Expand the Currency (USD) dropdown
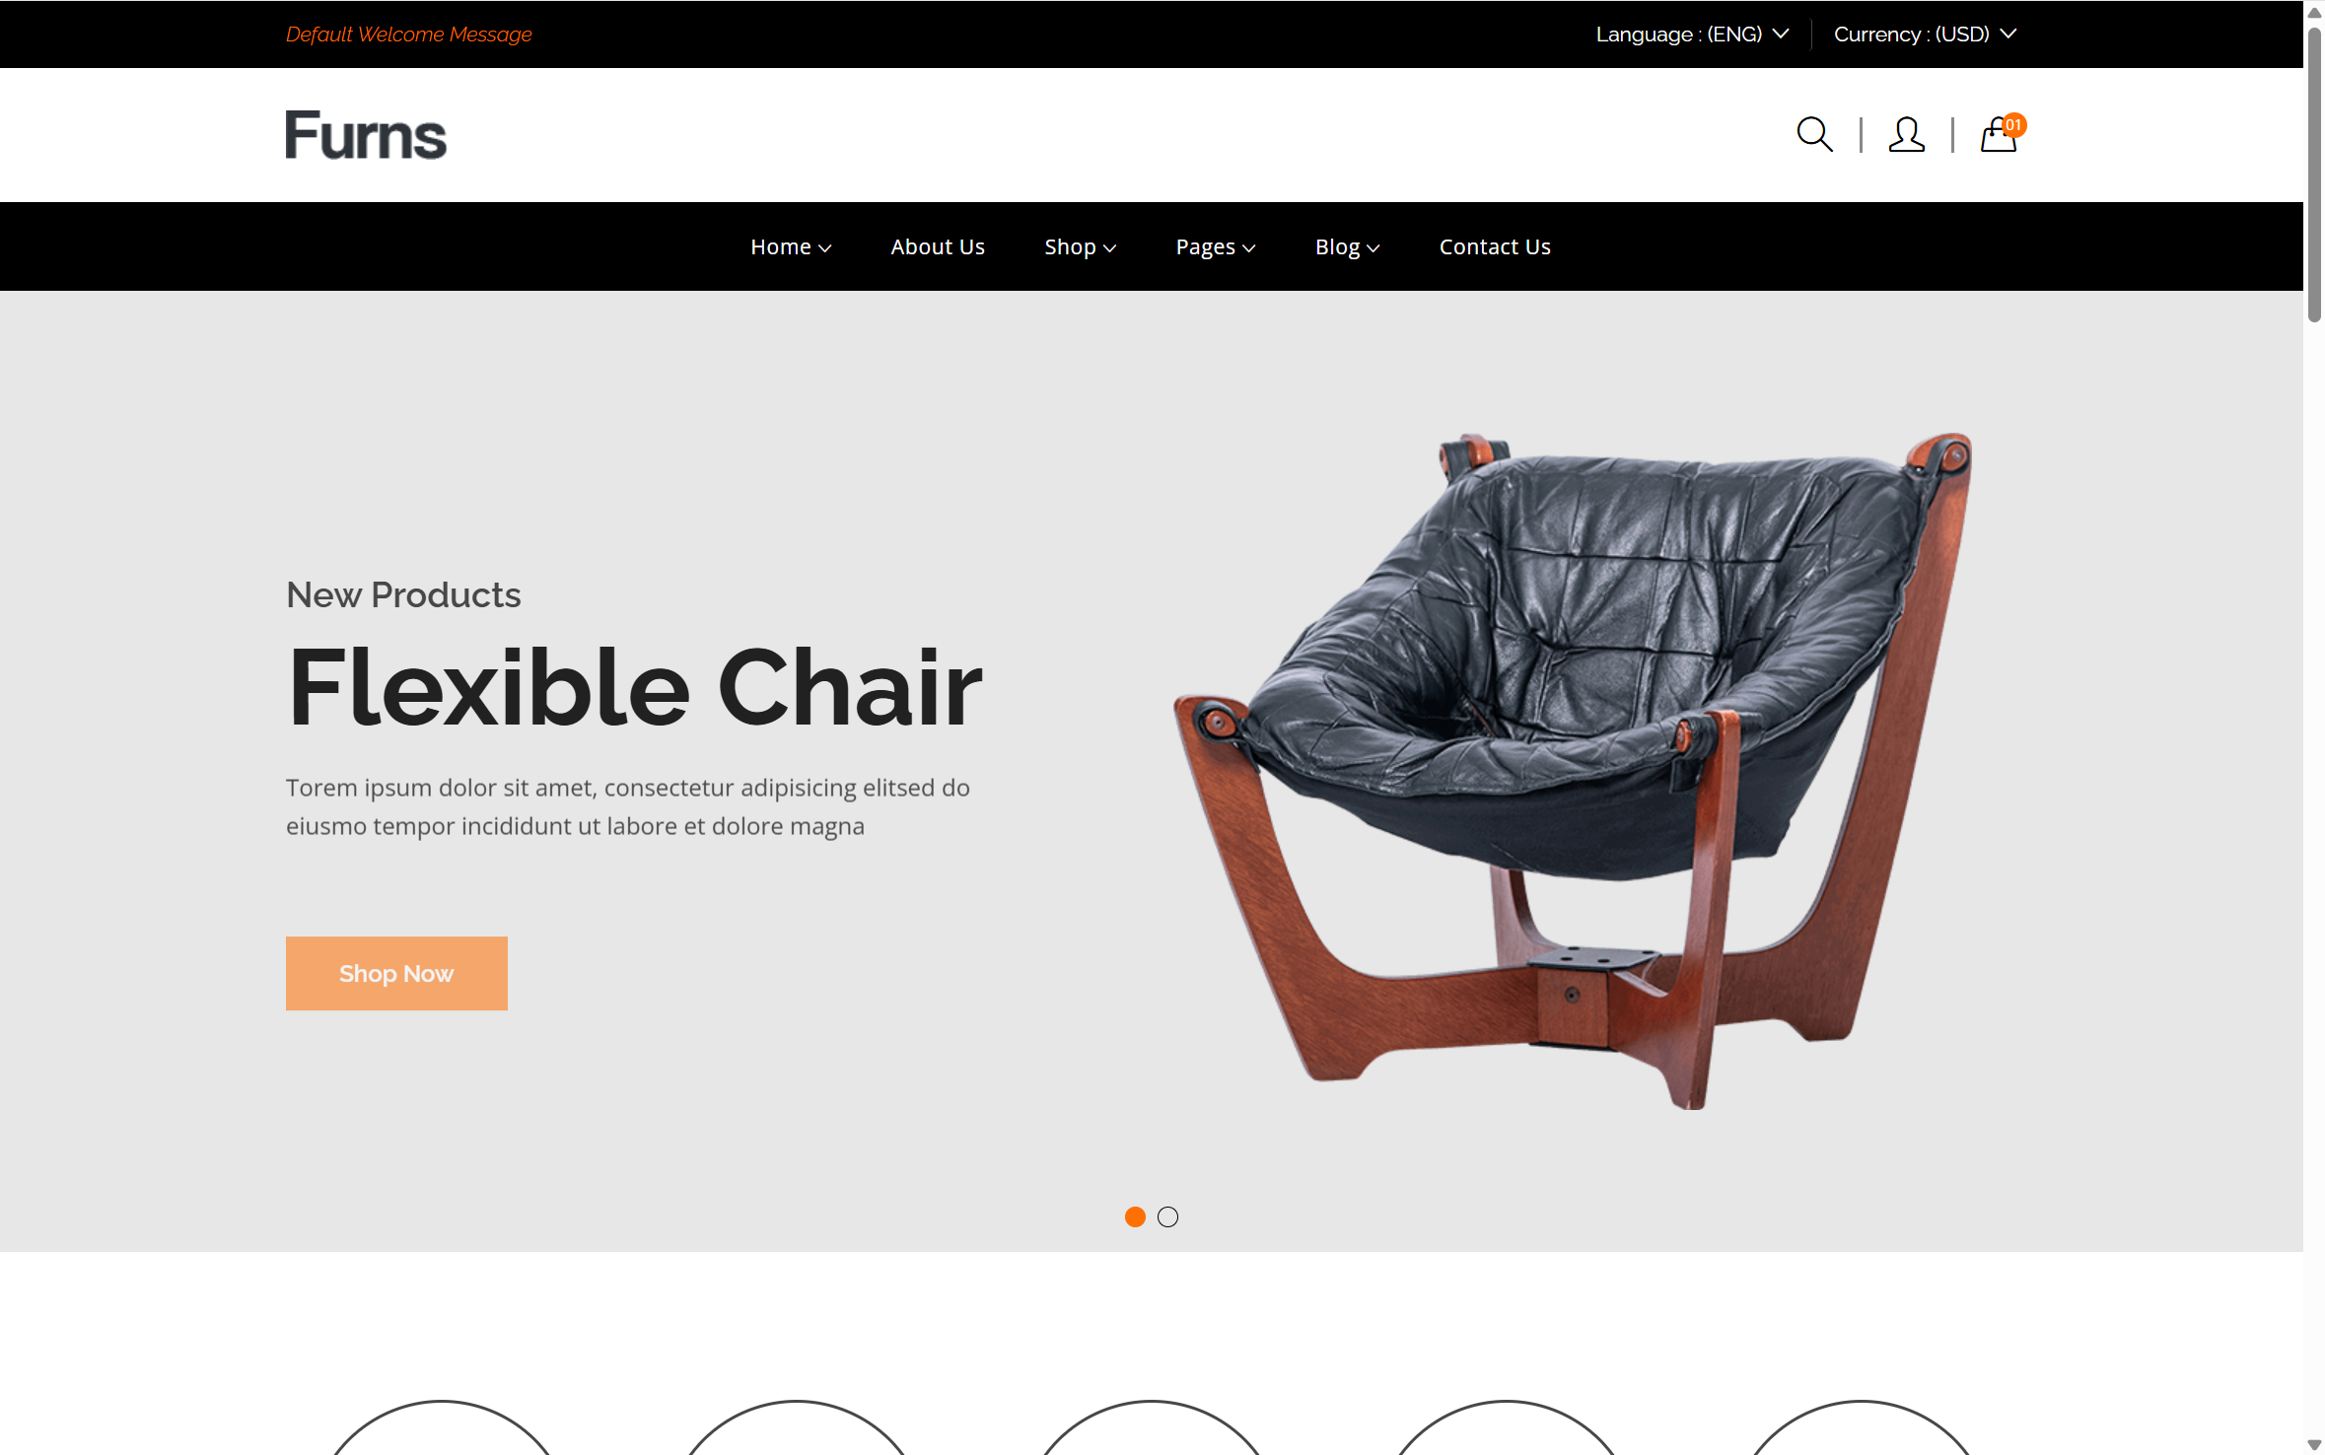The image size is (2325, 1455). click(1925, 35)
